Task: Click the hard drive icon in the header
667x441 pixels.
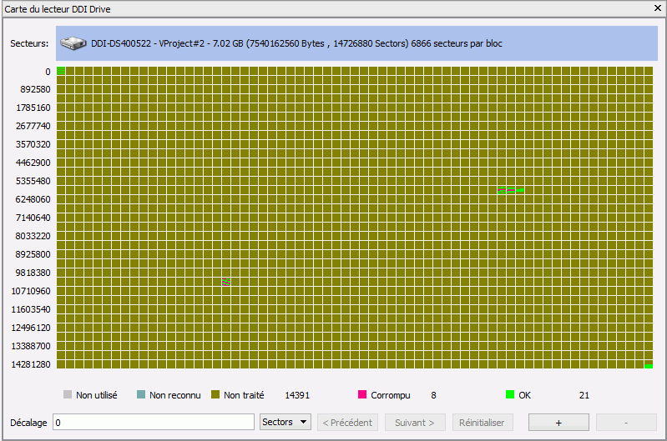Action: 73,43
